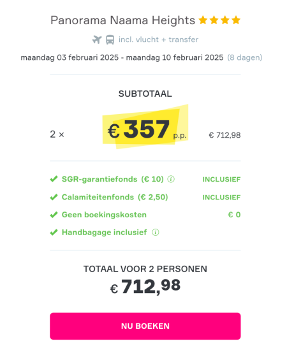Screen dimensions: 287x346
Task: Click the Totaal voor 2 personen price
Action: (x=145, y=286)
